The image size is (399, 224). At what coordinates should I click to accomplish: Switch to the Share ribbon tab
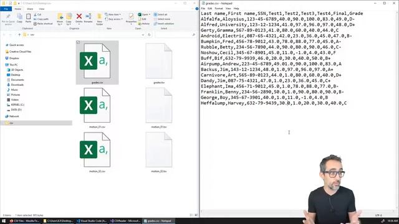point(30,9)
